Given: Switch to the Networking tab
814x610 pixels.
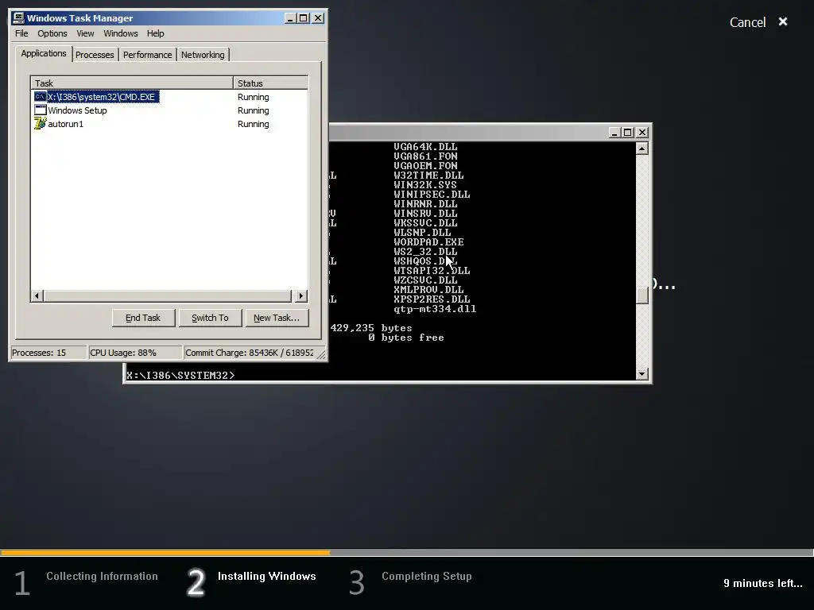Looking at the screenshot, I should pos(203,55).
